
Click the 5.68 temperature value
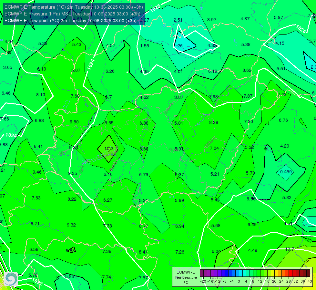(216, 226)
